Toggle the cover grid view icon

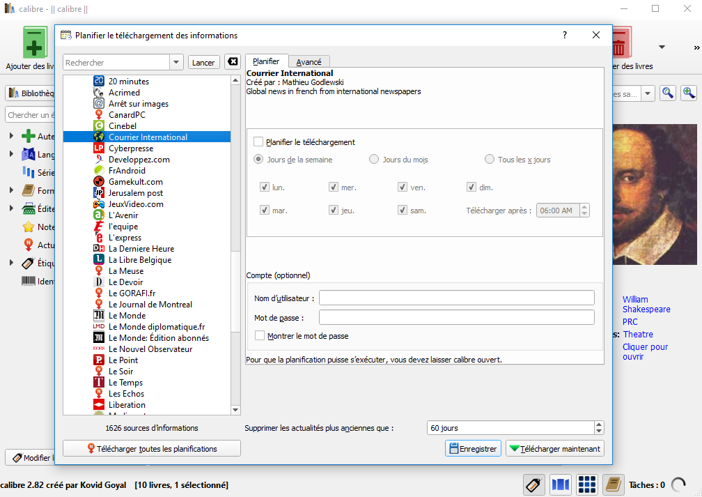[586, 484]
